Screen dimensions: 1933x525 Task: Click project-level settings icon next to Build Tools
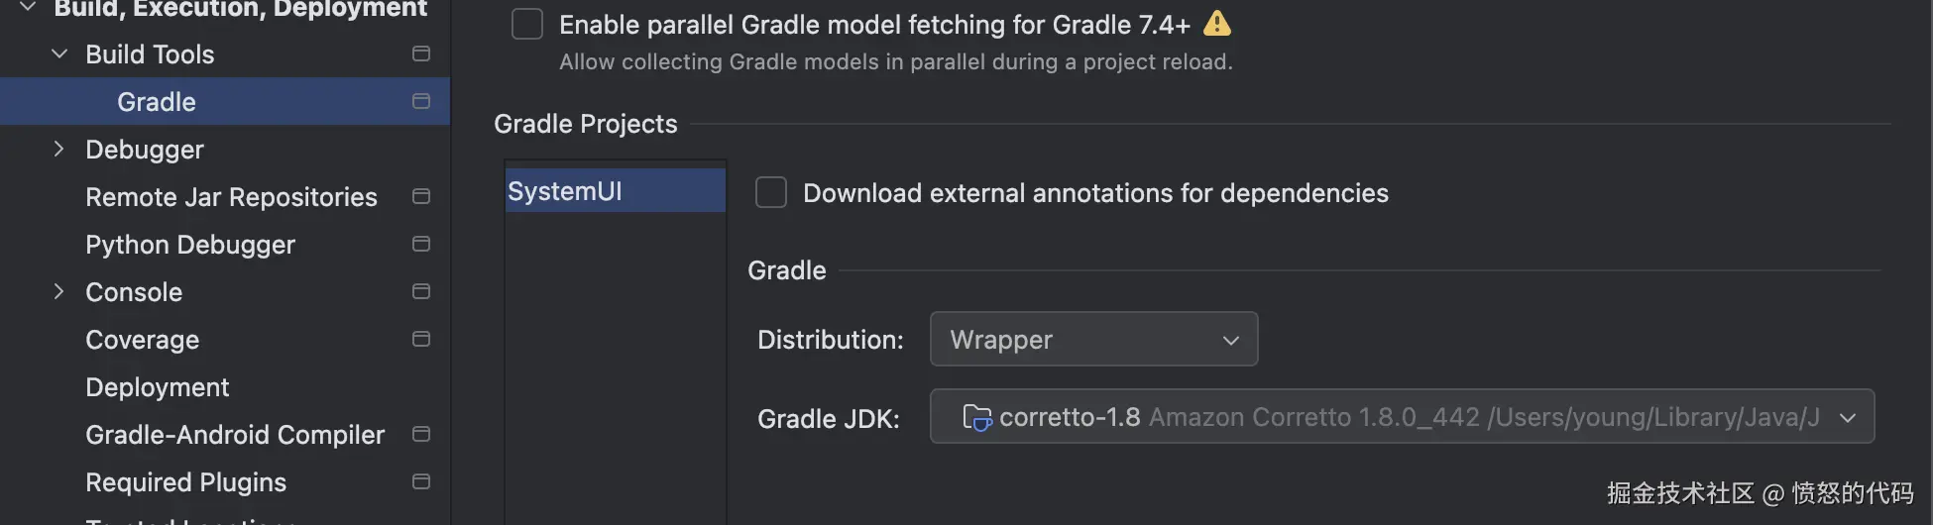(421, 53)
